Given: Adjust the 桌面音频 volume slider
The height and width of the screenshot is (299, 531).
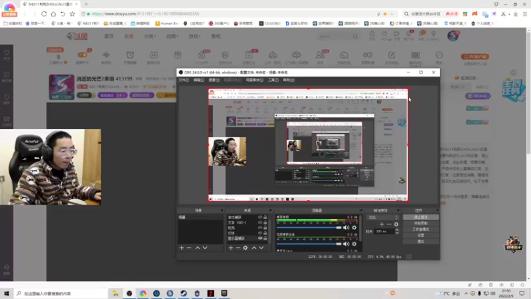Looking at the screenshot, I should tap(309, 227).
